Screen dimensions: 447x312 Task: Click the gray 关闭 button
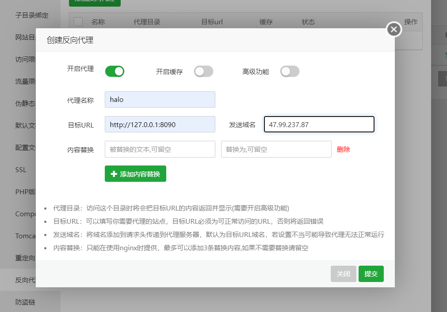343,274
